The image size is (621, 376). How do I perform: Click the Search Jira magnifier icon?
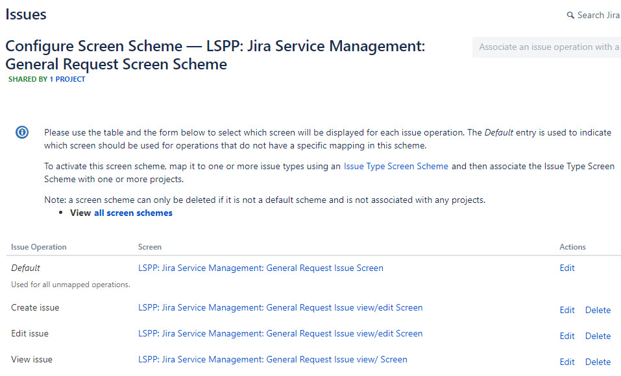[570, 15]
